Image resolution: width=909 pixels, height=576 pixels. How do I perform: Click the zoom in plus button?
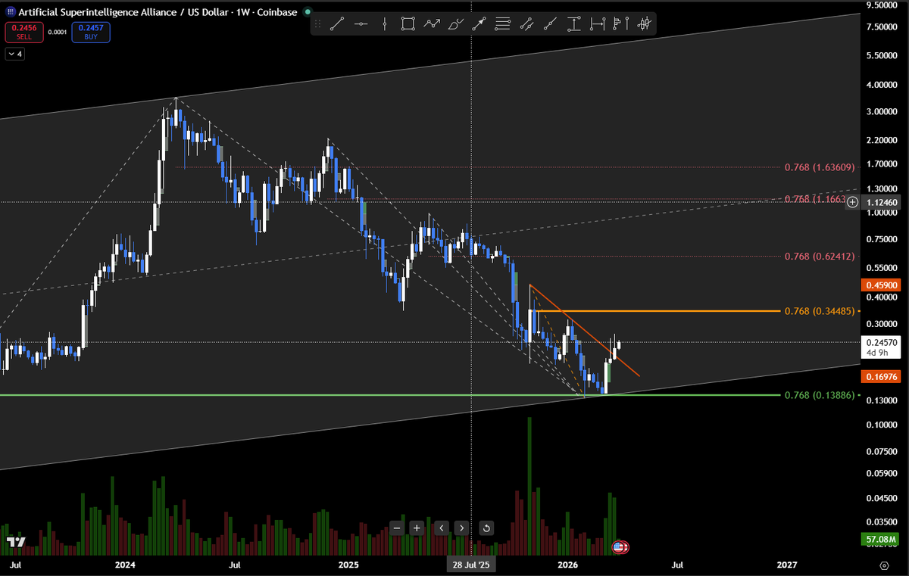coord(417,528)
